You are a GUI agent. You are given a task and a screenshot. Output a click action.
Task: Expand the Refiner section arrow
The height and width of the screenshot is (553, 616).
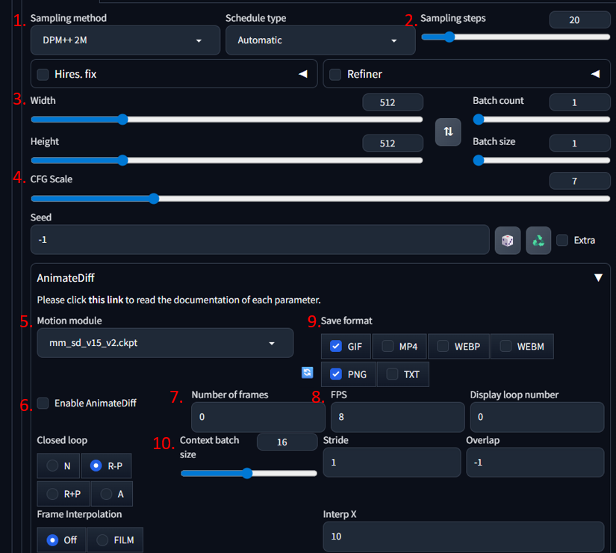pyautogui.click(x=595, y=74)
